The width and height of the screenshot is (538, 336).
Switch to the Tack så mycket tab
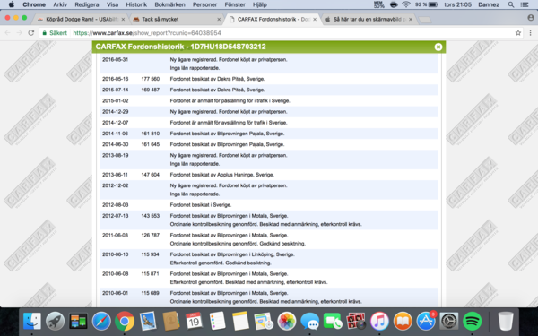coord(177,19)
